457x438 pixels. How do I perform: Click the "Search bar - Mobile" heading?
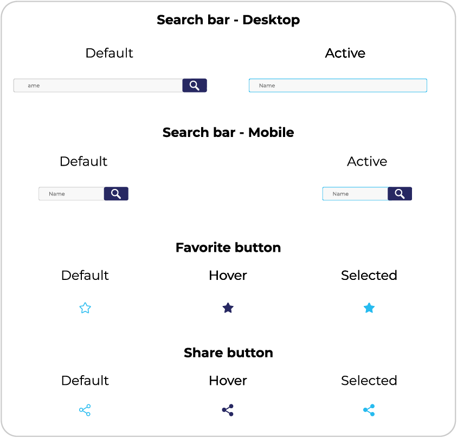[x=228, y=133]
